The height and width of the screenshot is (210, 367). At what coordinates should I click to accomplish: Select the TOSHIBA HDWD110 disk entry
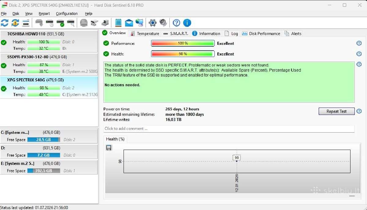(49, 41)
